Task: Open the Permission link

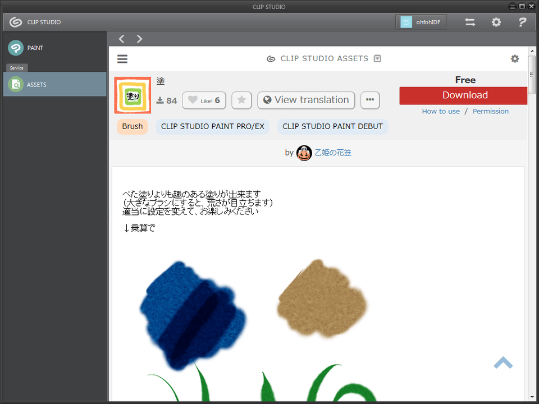Action: pyautogui.click(x=491, y=111)
